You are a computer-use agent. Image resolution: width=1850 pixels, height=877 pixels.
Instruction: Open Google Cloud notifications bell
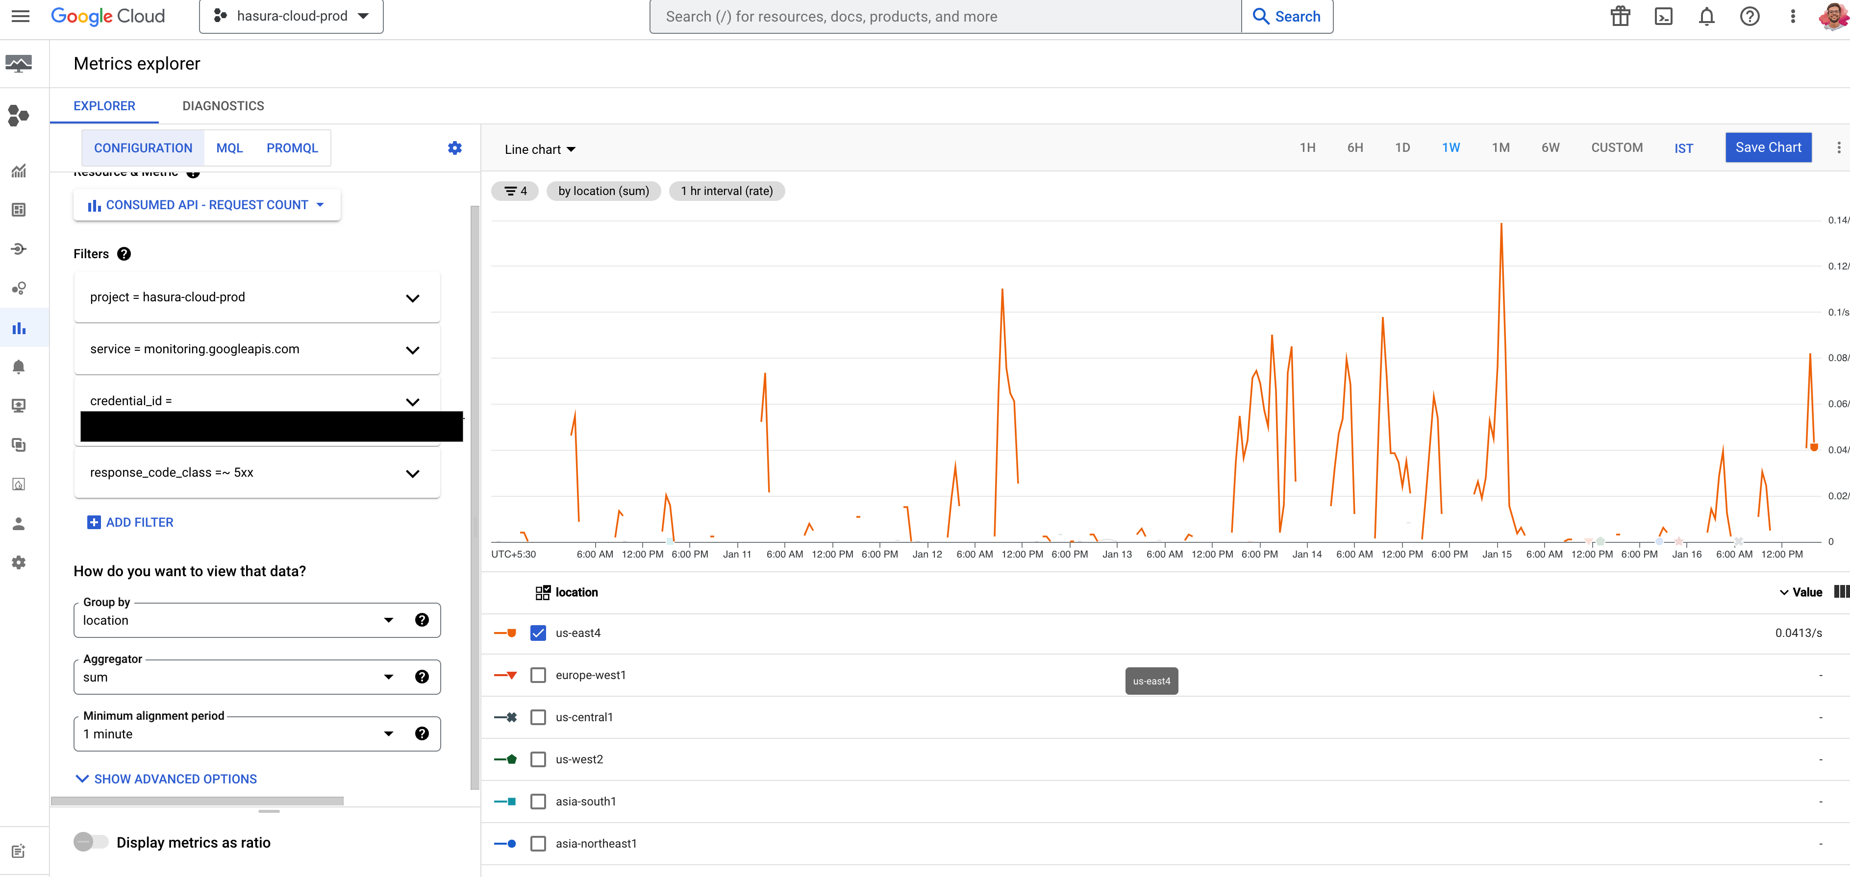pyautogui.click(x=1707, y=16)
